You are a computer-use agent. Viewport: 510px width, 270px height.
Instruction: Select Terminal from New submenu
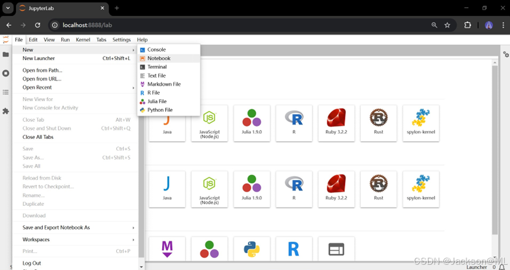169,67
